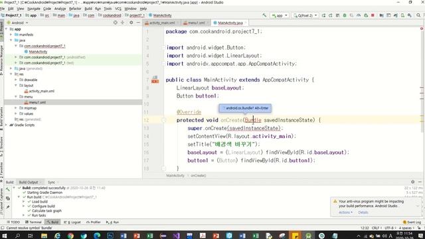Click the Debug app bug icon
Screen dimensions: 425x239
click(345, 15)
